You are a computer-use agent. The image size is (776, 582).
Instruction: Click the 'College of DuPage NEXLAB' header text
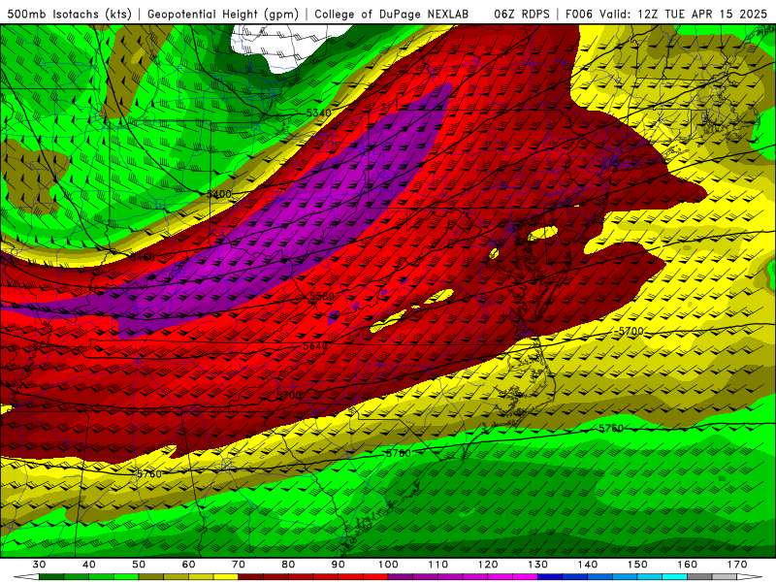coord(392,14)
